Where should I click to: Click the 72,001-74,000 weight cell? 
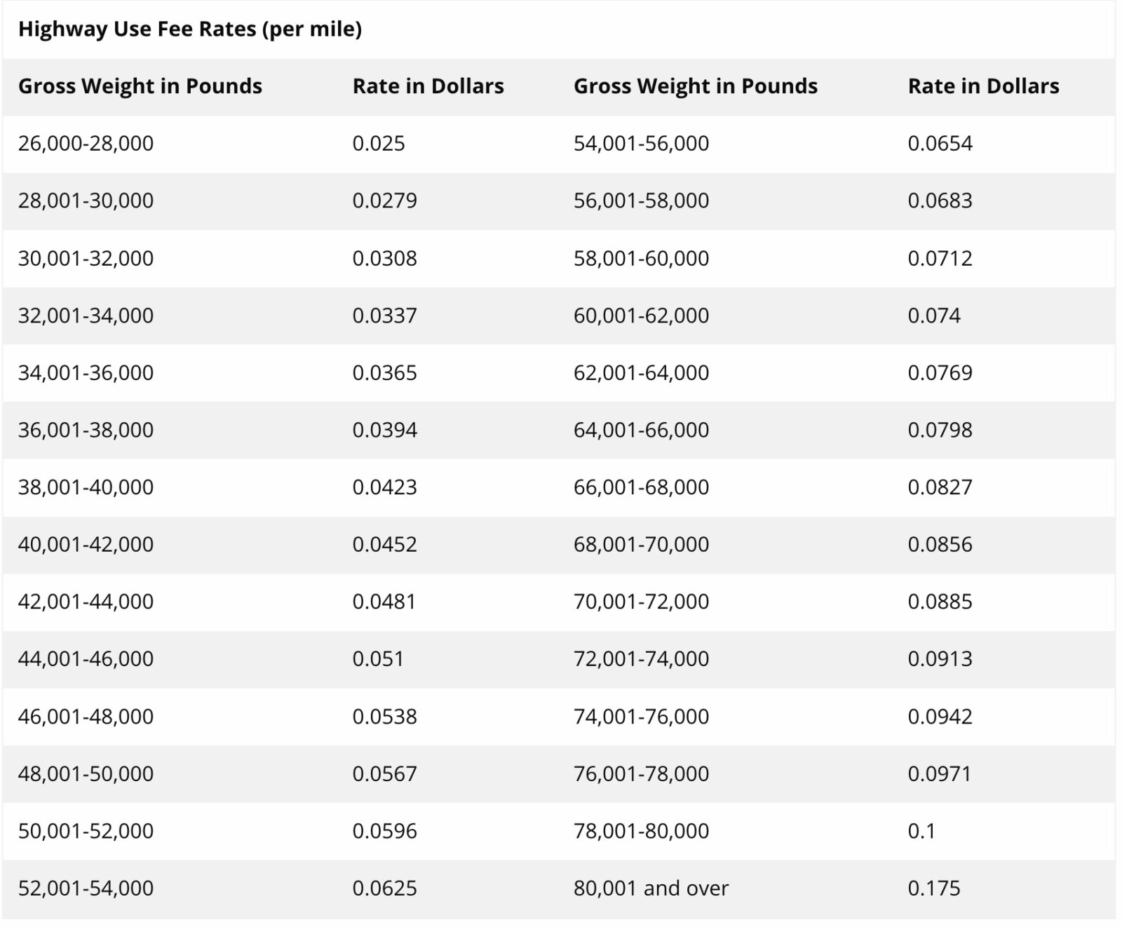click(x=641, y=659)
